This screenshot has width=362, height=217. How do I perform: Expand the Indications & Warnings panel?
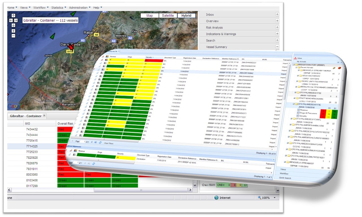[x=277, y=34]
